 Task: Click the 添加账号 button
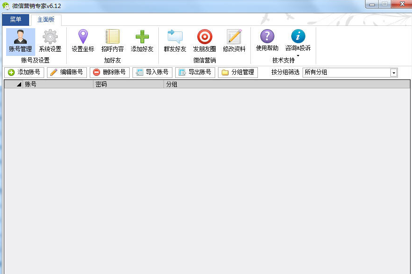point(24,72)
